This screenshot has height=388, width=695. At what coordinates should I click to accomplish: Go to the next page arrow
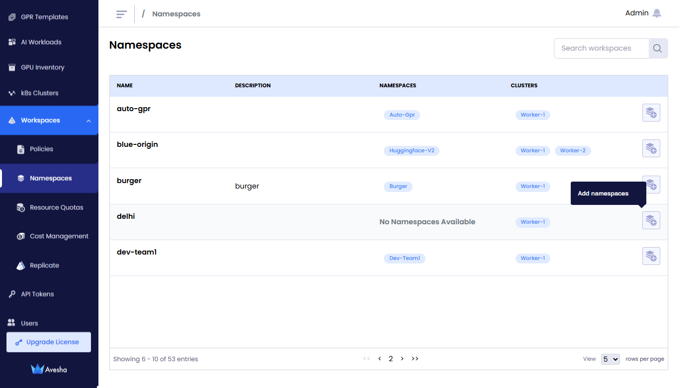402,359
